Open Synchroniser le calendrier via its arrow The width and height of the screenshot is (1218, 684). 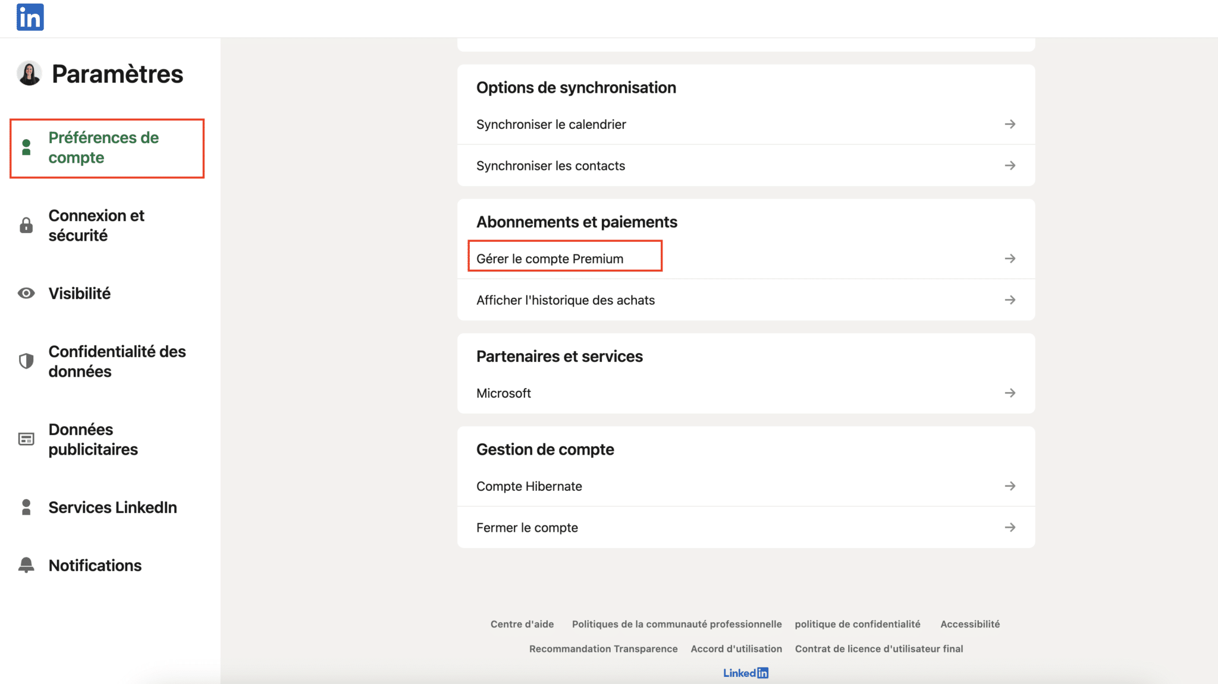pos(1010,124)
